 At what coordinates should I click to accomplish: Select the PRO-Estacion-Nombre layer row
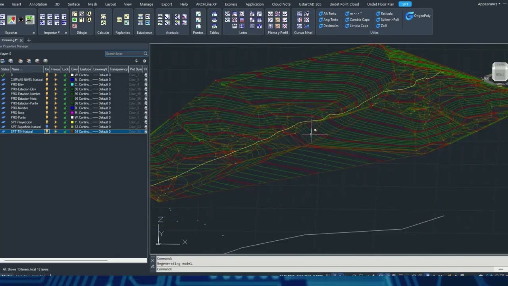[73, 94]
